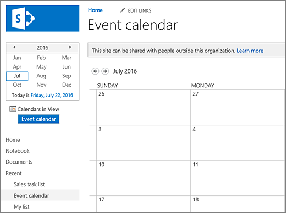
Task: Select Mar in the year picker
Action: coord(67,58)
